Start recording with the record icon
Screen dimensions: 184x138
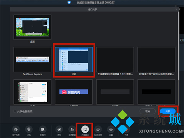[x=59, y=129]
